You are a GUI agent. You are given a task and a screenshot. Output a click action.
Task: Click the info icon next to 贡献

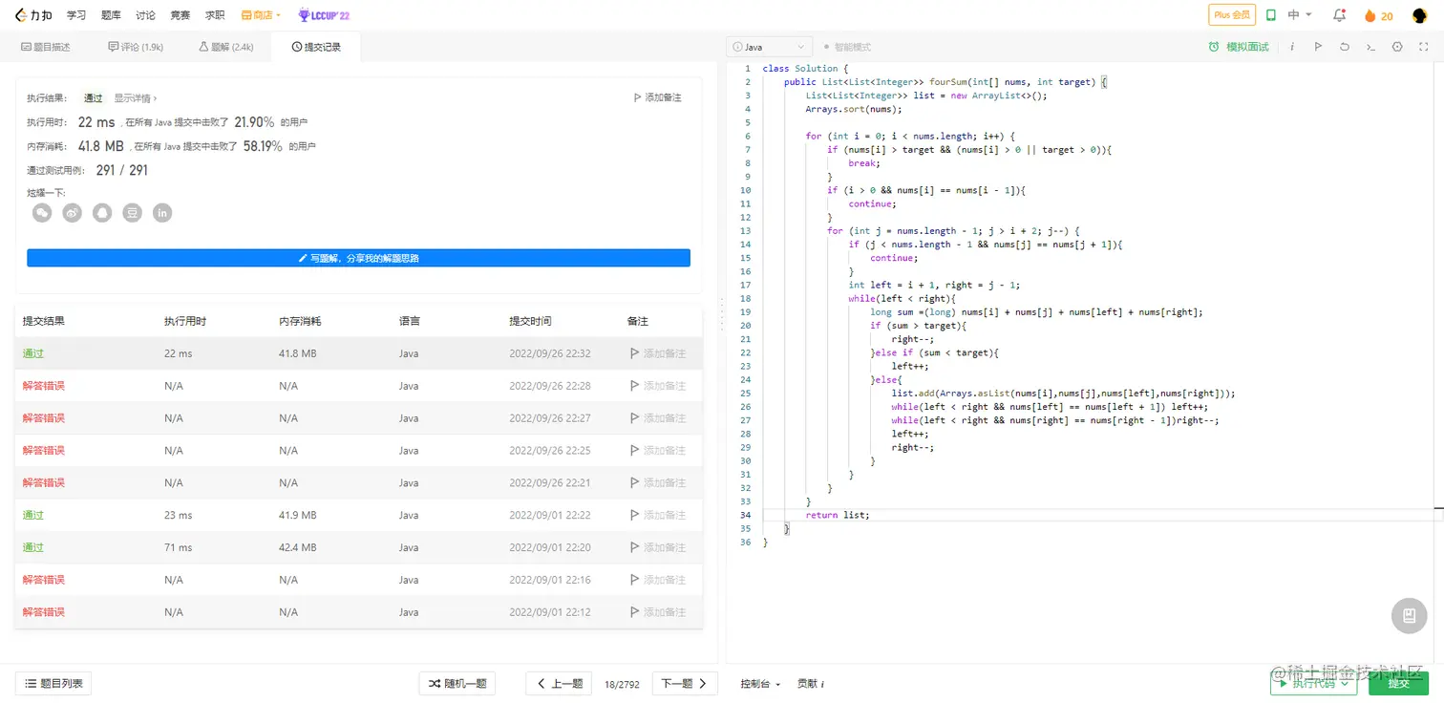pos(822,684)
